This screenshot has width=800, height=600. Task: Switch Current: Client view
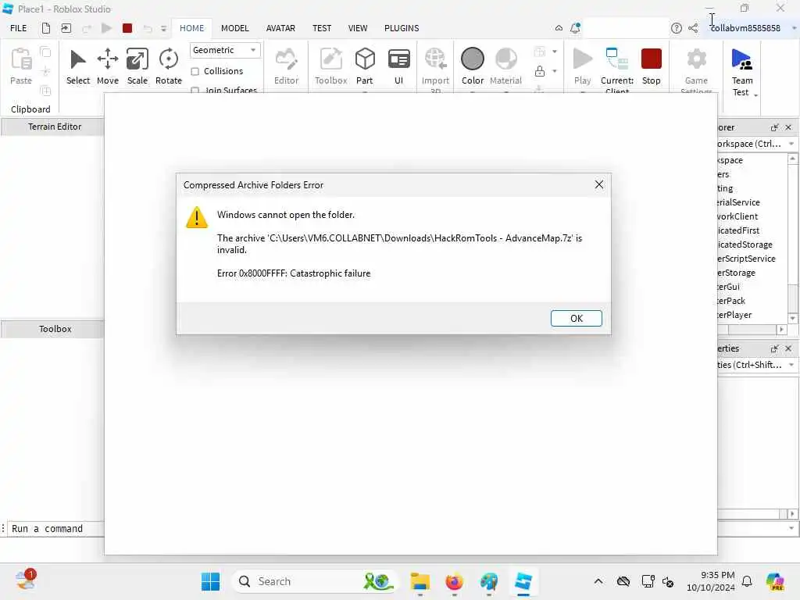[x=617, y=69]
